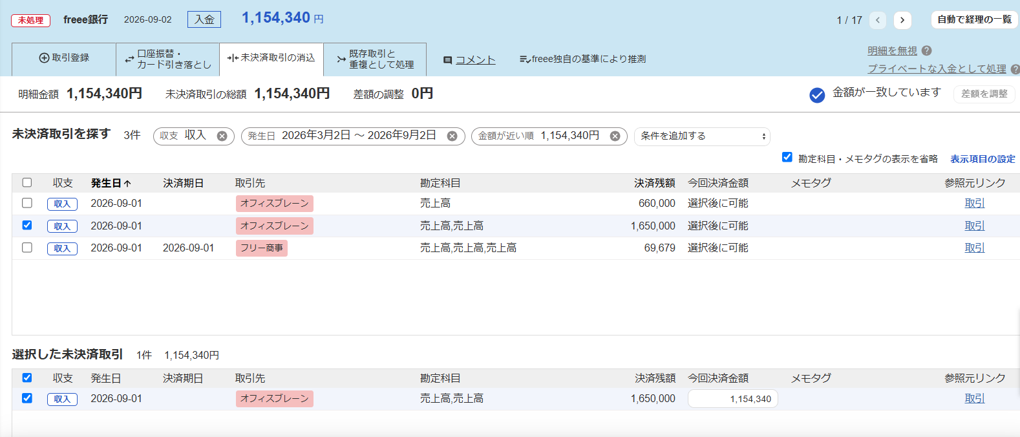1020x437 pixels.
Task: Click the 入金 label badge
Action: click(204, 20)
